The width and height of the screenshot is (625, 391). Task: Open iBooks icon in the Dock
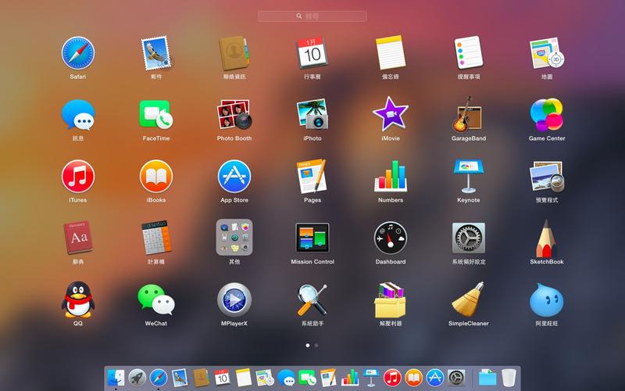tap(414, 378)
